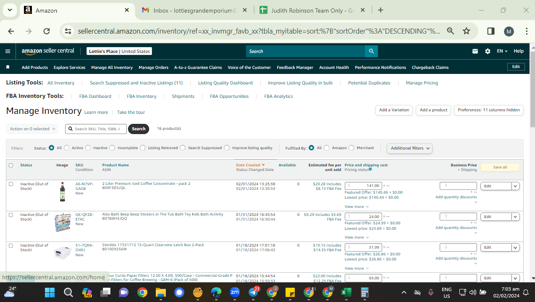Bookmark this page with star icon
This screenshot has width=535, height=302.
tap(466, 31)
